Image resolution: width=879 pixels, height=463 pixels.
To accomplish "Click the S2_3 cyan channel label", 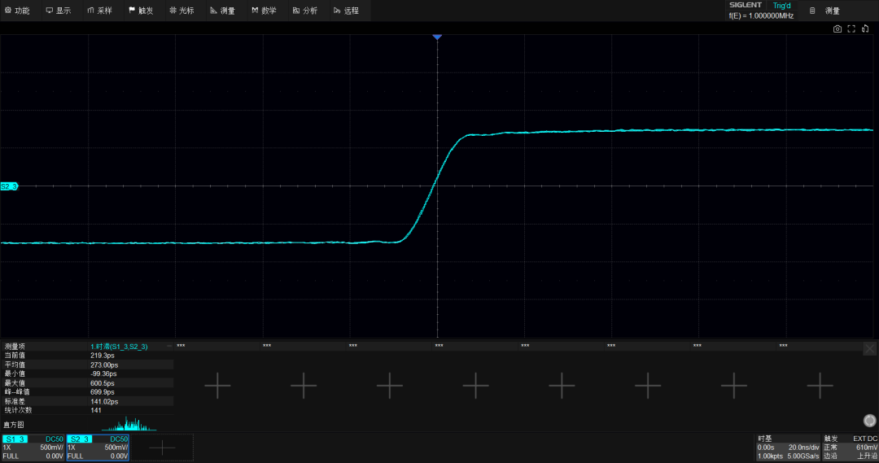I will point(80,439).
